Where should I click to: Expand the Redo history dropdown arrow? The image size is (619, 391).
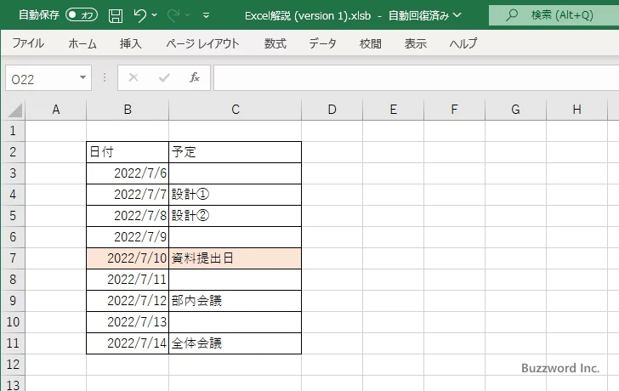click(188, 15)
